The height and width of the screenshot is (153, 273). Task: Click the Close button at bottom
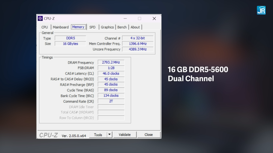pyautogui.click(x=149, y=135)
